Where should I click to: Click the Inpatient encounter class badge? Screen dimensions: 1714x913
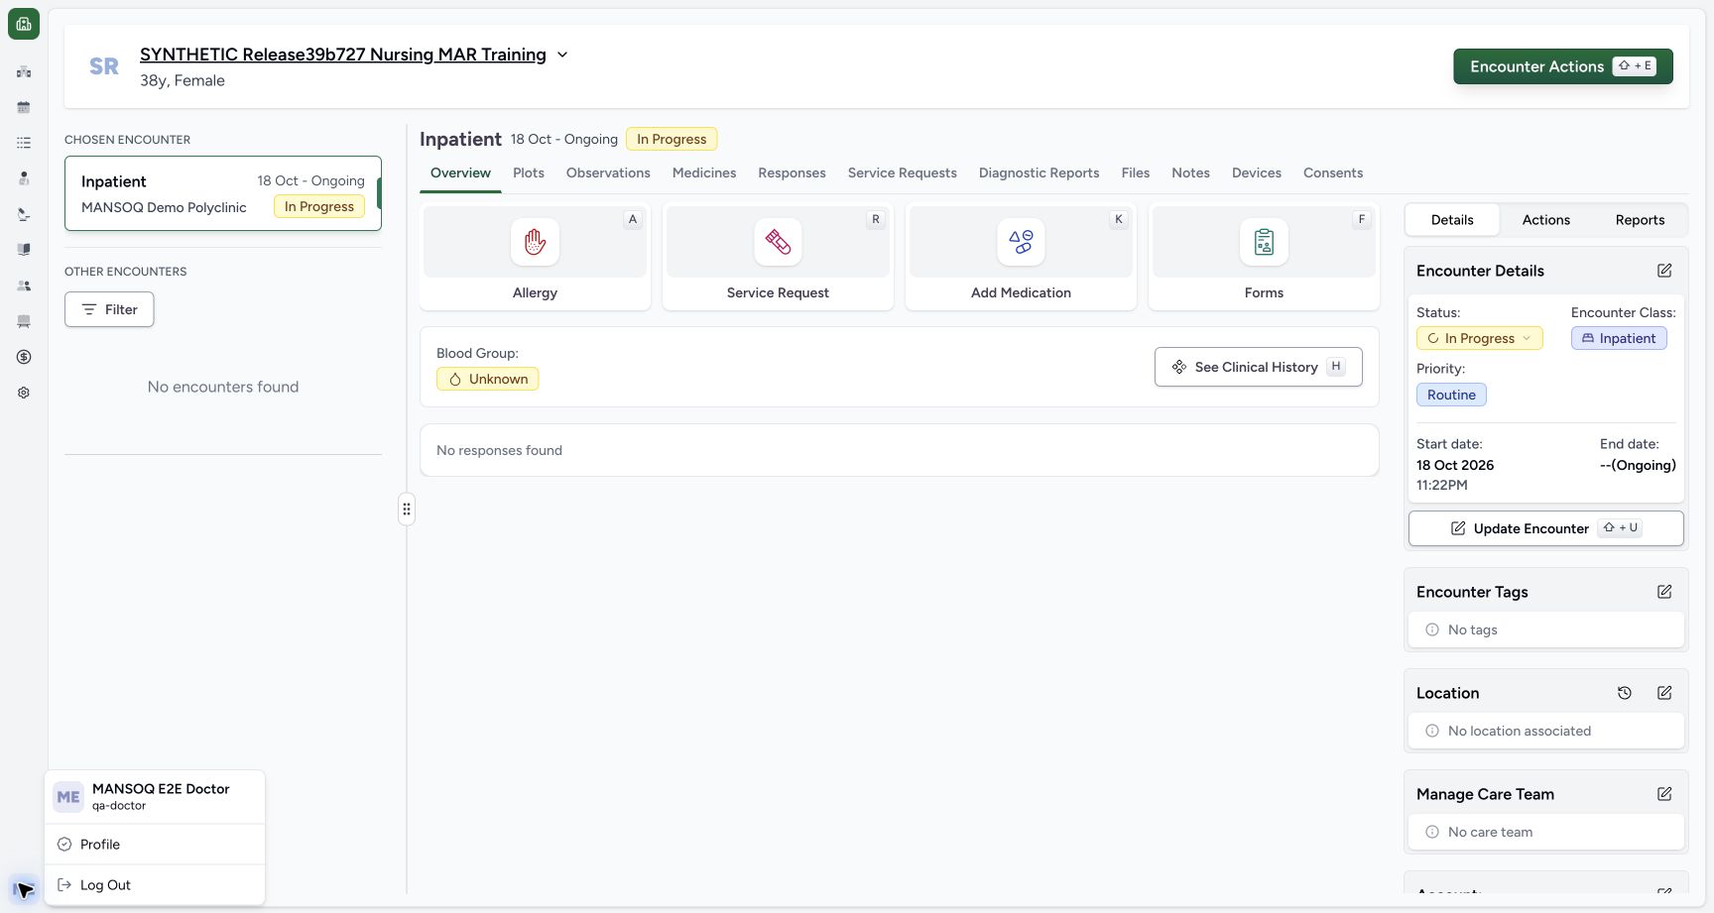click(1619, 338)
